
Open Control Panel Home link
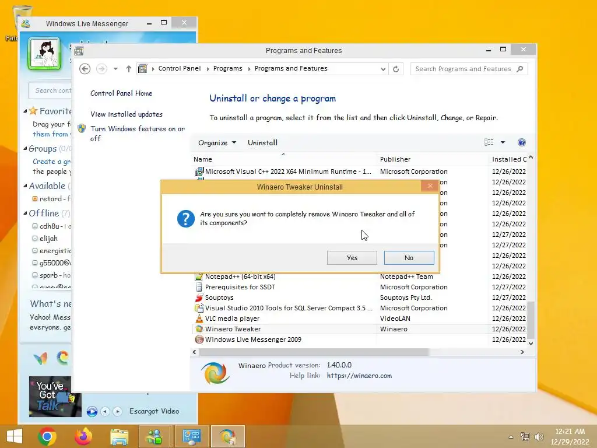(x=121, y=93)
